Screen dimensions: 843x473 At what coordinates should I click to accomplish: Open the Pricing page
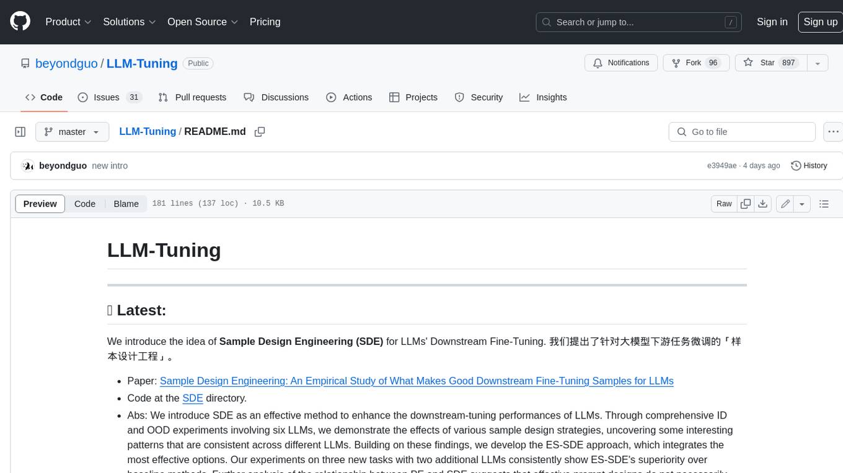265,22
